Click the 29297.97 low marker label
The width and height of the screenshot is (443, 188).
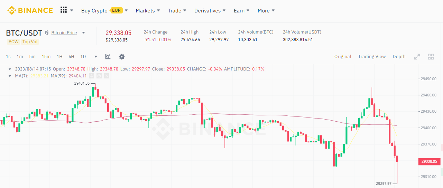(x=383, y=184)
